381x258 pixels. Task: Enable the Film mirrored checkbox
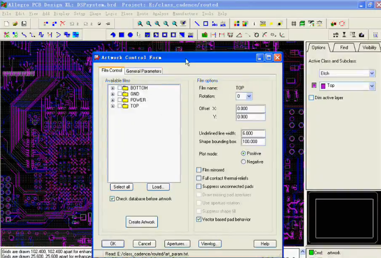tap(199, 170)
